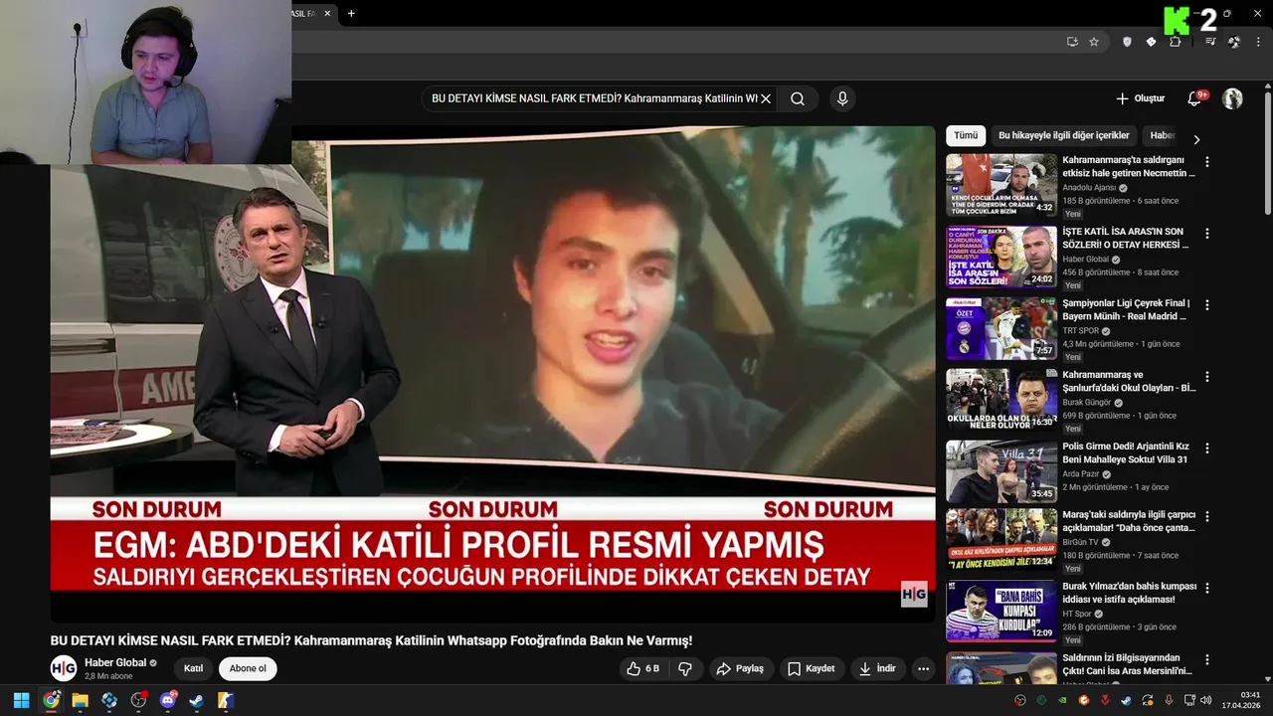The image size is (1273, 716).
Task: Open options for Anadolu Ajansı Necmettin video
Action: click(x=1207, y=161)
